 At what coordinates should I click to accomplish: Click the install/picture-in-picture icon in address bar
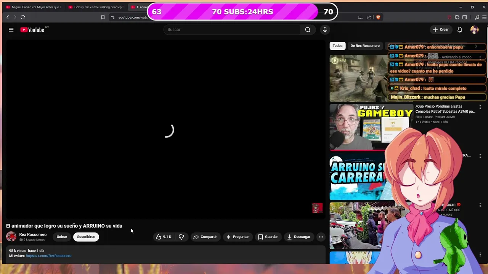click(x=360, y=17)
